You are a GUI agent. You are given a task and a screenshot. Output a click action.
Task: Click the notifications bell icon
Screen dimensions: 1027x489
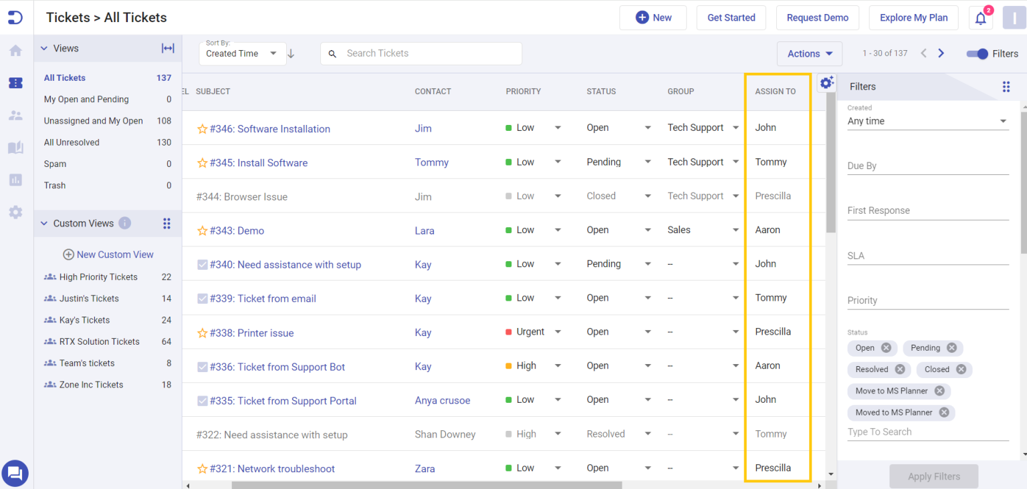(980, 17)
